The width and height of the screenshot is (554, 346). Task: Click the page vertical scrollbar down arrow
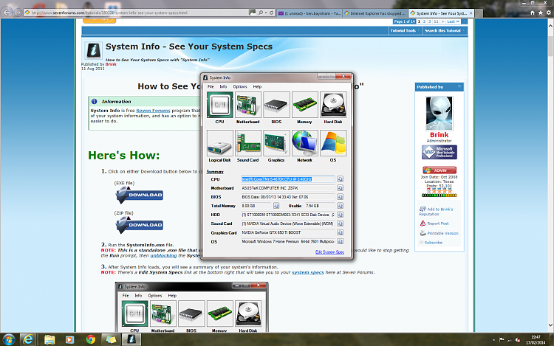pos(550,325)
